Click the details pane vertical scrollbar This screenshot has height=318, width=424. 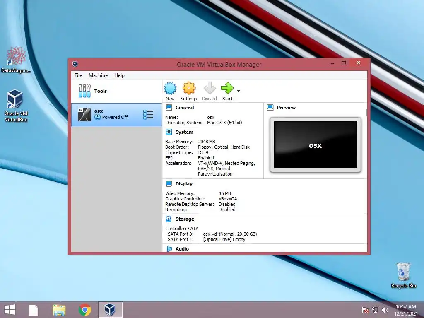(x=366, y=113)
